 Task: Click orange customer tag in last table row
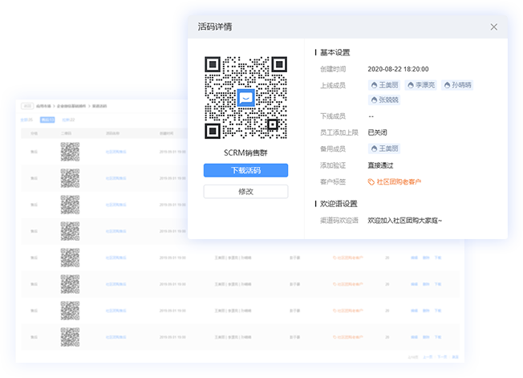click(x=348, y=337)
